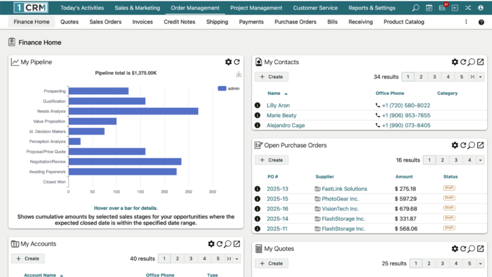Open the global search magnifier in top bar

(x=416, y=8)
